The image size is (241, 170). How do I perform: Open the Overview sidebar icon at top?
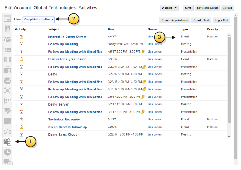[7, 19]
